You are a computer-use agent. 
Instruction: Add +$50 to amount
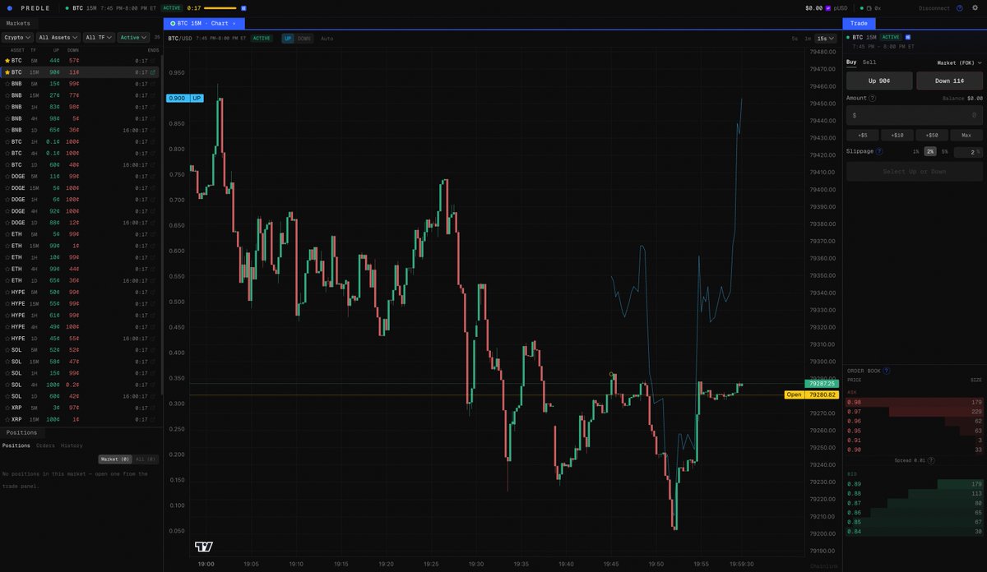click(x=932, y=135)
